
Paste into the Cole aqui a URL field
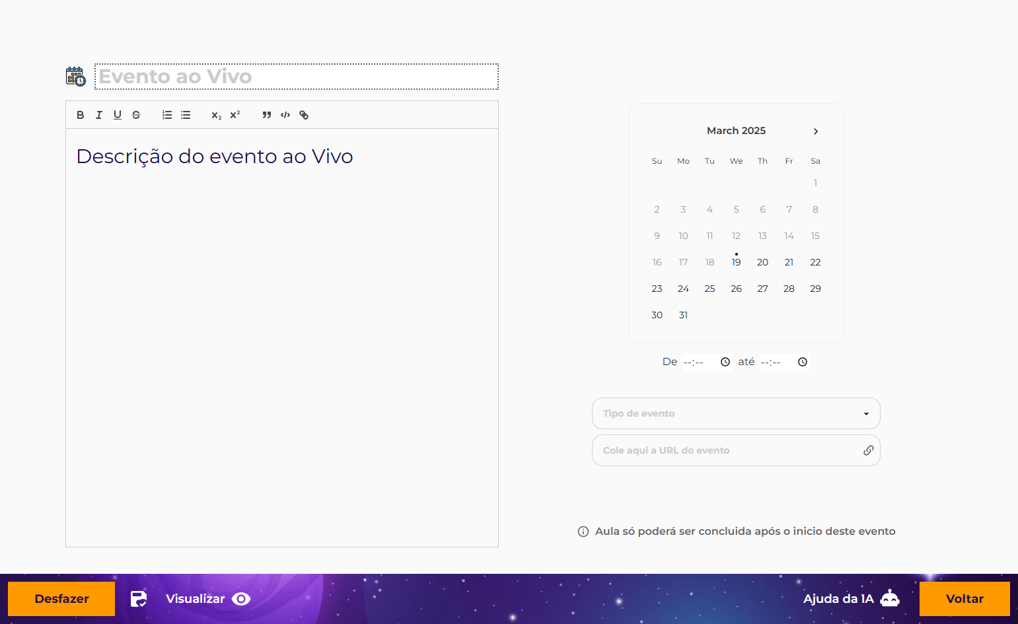click(736, 450)
